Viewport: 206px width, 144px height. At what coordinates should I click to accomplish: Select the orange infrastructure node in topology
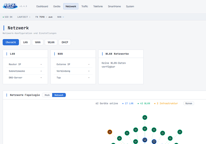coord(110,132)
